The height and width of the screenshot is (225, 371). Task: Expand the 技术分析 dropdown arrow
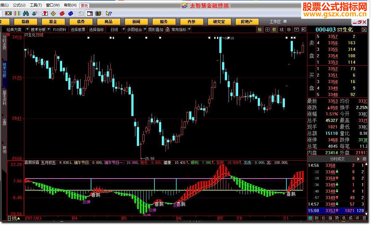(x=48, y=30)
